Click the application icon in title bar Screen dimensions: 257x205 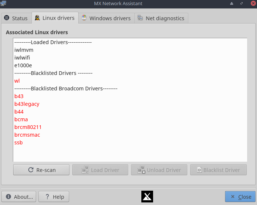[3, 3]
